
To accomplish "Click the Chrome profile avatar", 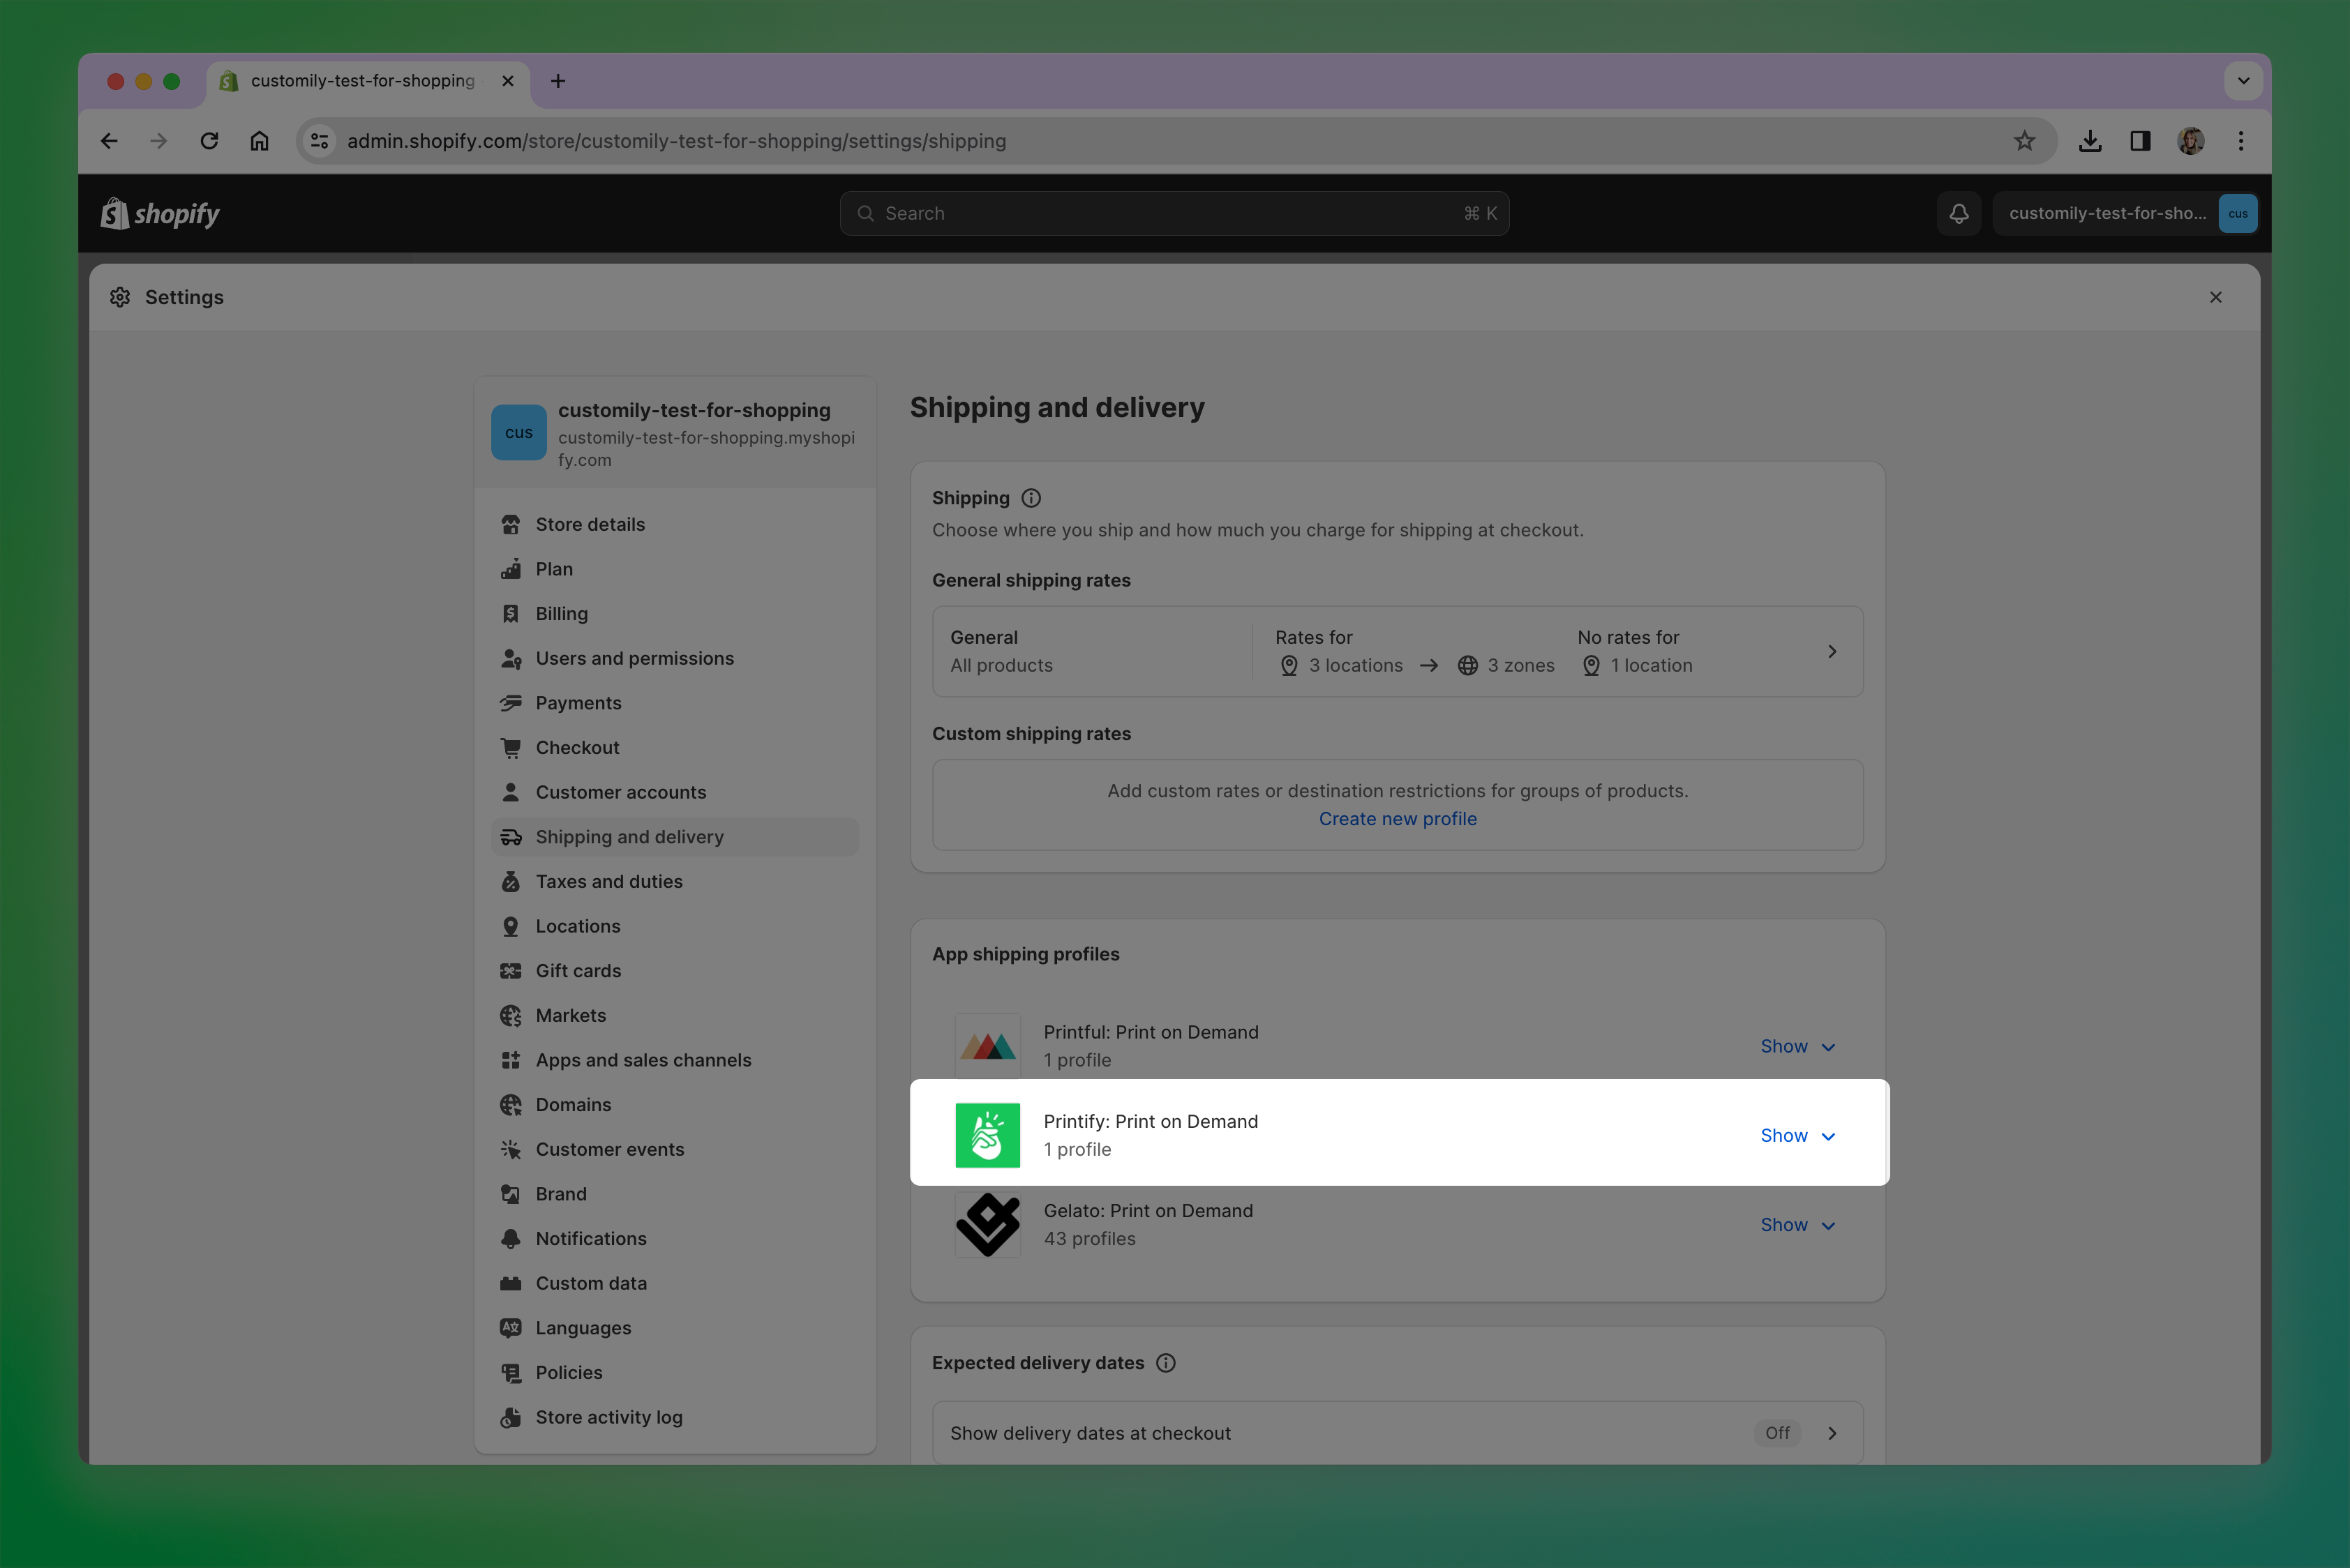I will tap(2190, 141).
